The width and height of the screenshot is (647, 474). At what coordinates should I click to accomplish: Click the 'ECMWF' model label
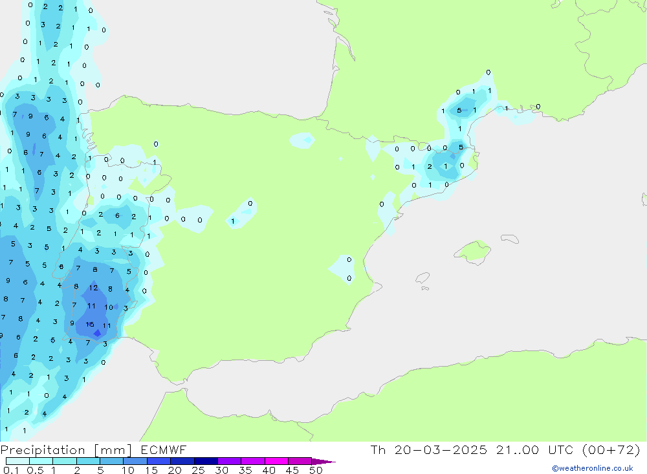[164, 450]
